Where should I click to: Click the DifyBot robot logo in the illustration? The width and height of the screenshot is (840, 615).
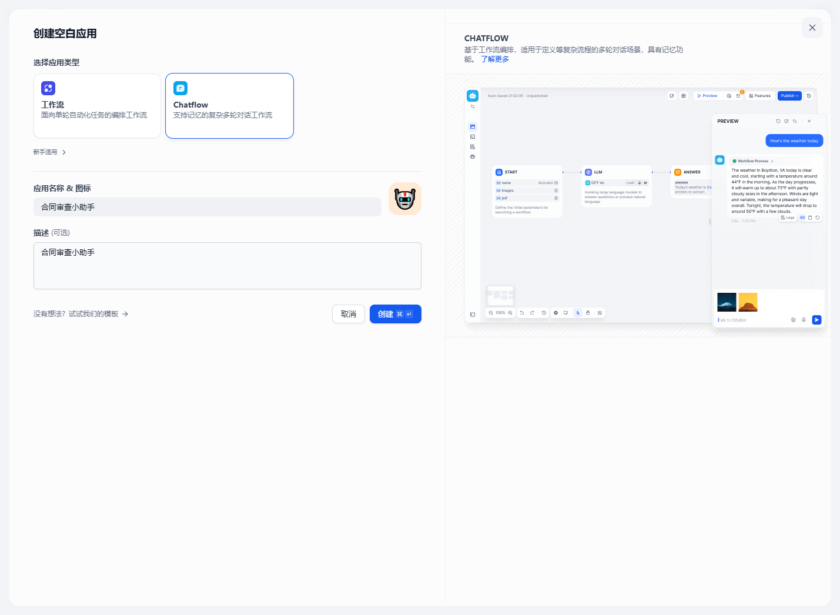(473, 96)
